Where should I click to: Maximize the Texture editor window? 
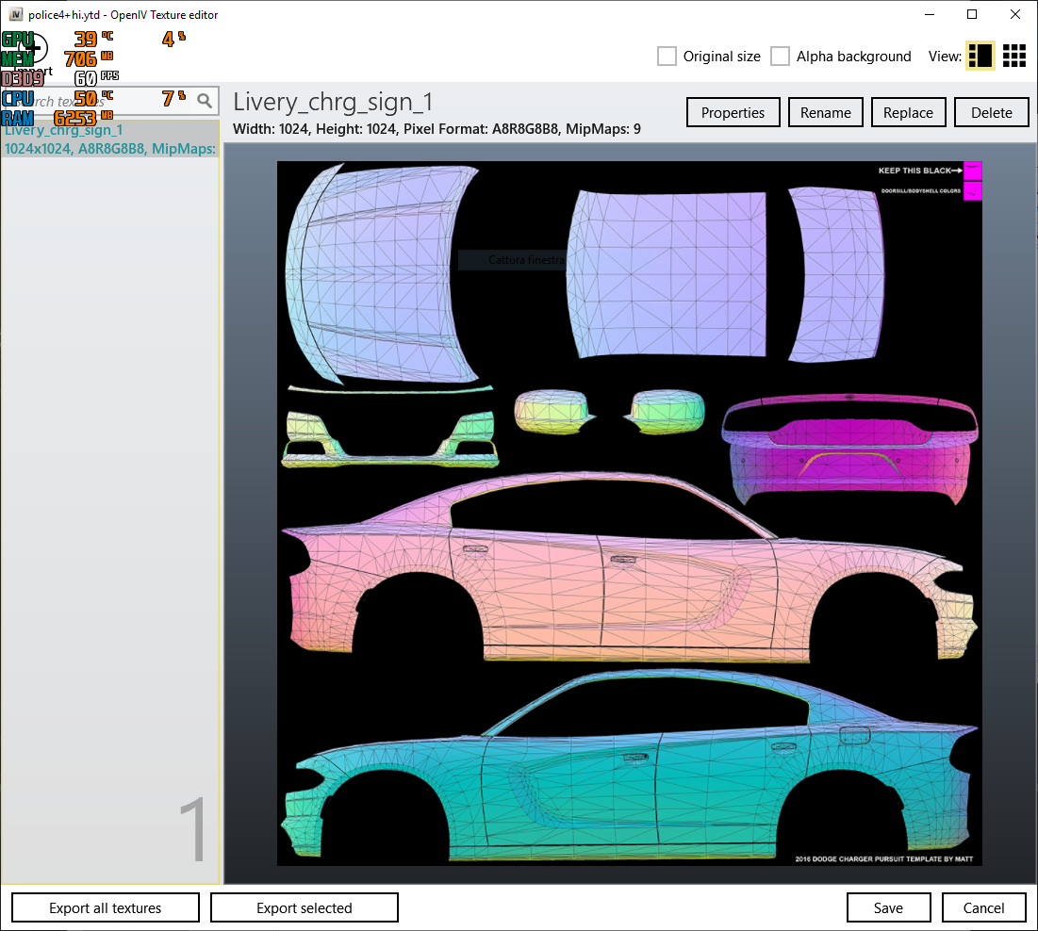tap(972, 15)
